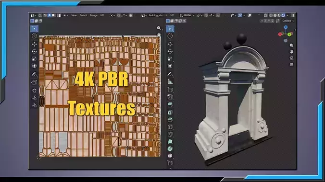Screen dimensions: 325x182
Task: Open the viewport shading options dropdown
Action: (287, 15)
